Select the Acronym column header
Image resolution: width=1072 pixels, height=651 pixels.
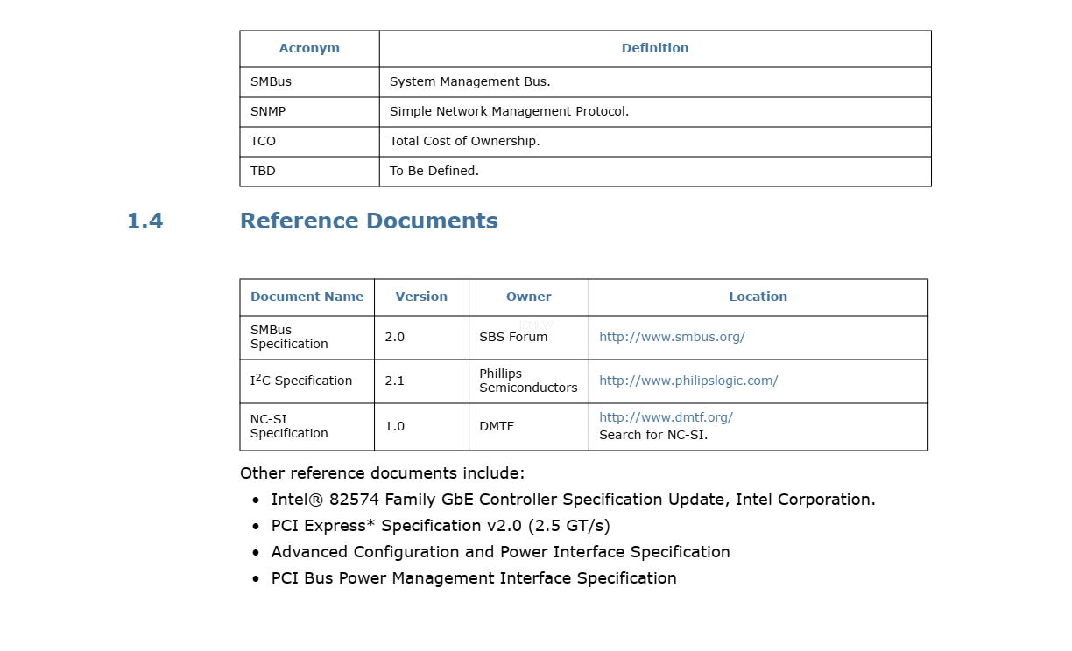coord(309,49)
